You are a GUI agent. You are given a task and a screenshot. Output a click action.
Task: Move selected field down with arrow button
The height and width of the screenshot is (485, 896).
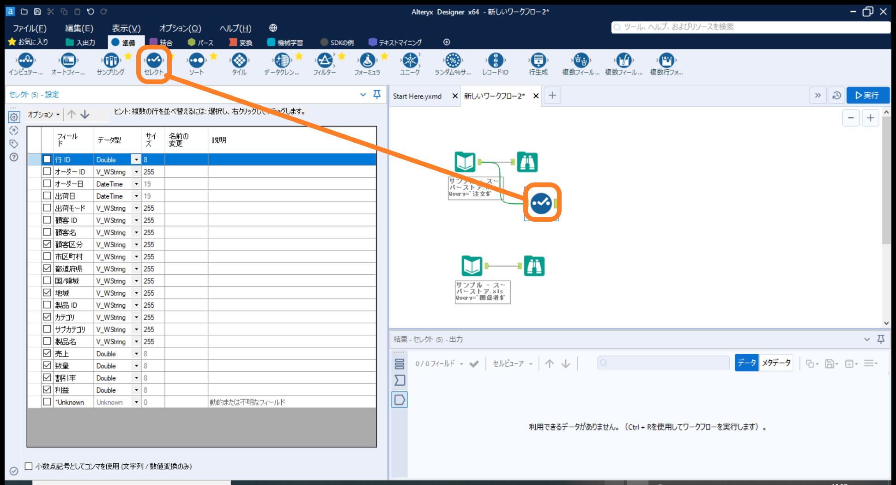[85, 114]
